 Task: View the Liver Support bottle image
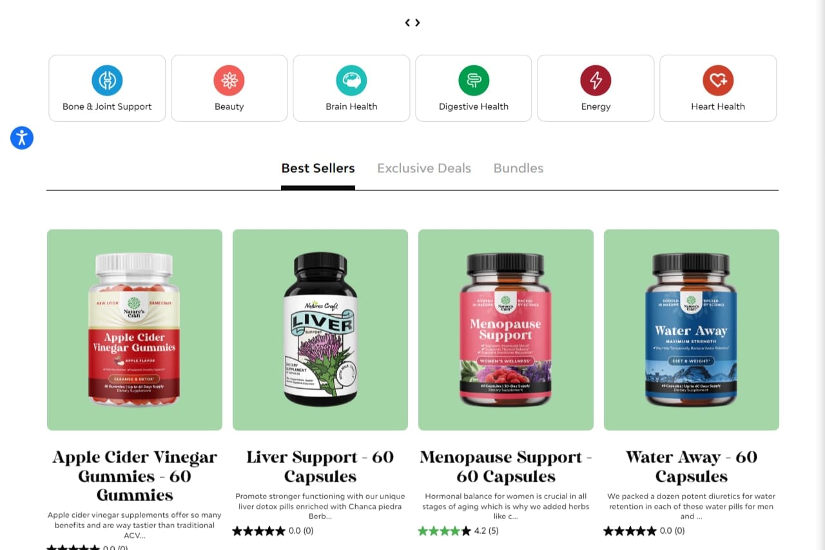pos(320,329)
